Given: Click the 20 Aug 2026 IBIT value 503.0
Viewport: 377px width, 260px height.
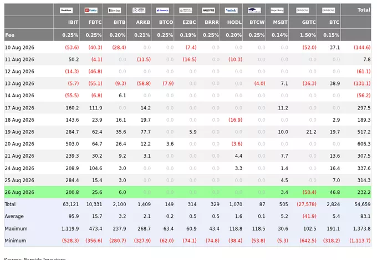Looking at the screenshot, I should tap(72, 144).
